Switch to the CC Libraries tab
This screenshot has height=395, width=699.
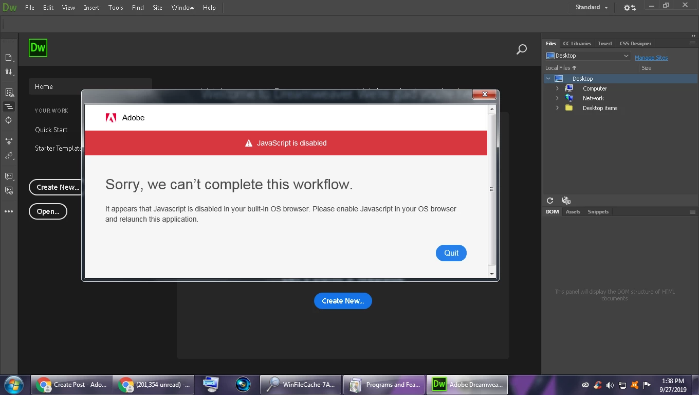[577, 44]
